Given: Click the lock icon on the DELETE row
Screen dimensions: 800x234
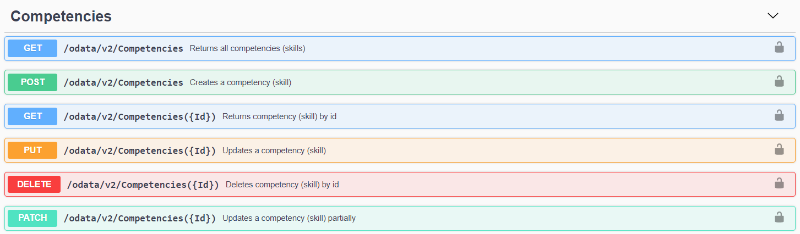Looking at the screenshot, I should point(779,184).
